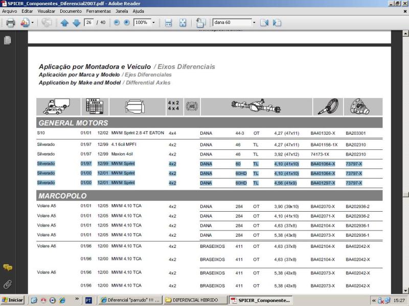Image resolution: width=409 pixels, height=306 pixels.
Task: Click the highlighted 60 axle model cell
Action: pos(238,164)
